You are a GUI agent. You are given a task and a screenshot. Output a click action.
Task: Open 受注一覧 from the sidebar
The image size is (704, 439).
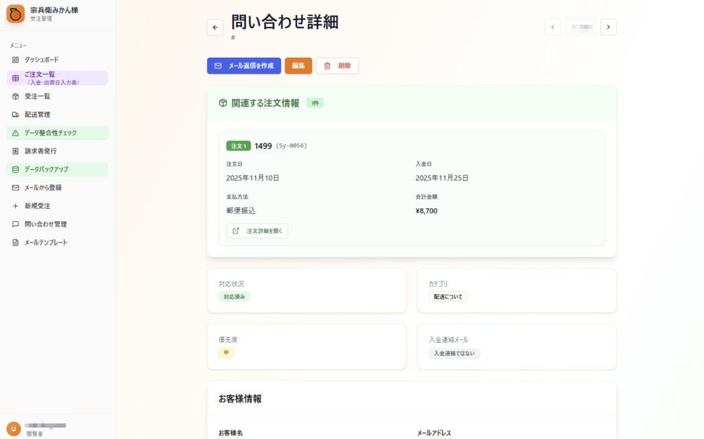pos(41,96)
